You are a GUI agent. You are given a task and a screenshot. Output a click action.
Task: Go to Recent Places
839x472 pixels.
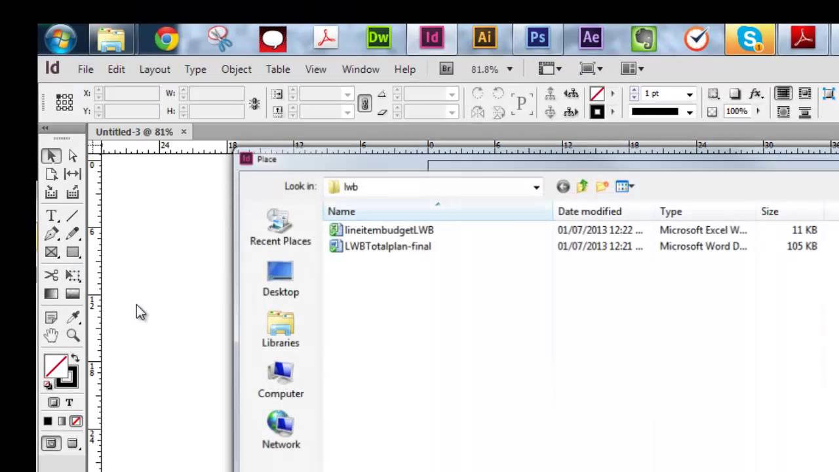click(x=280, y=227)
